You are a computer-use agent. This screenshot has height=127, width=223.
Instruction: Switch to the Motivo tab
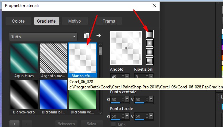[75, 21]
